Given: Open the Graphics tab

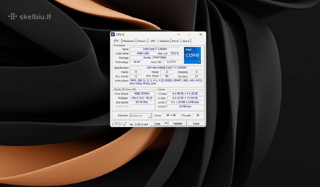Looking at the screenshot, I should 164,41.
